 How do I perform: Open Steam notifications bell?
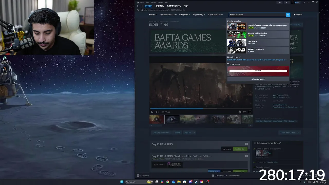(287, 2)
